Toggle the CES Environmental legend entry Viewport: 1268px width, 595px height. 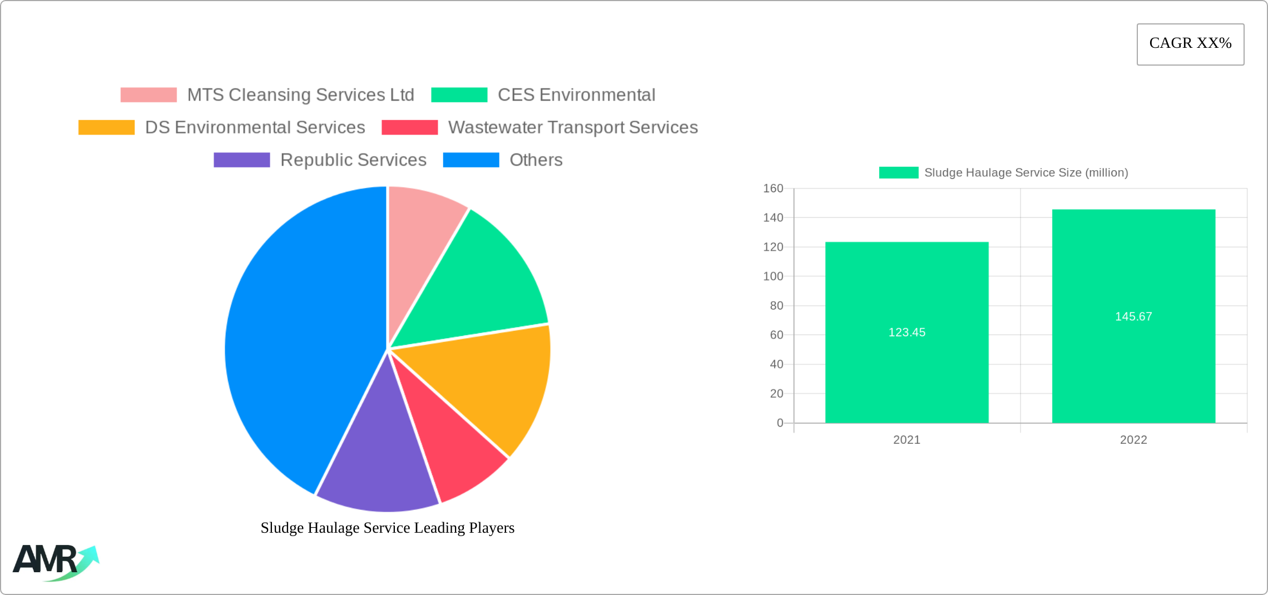[x=576, y=95]
